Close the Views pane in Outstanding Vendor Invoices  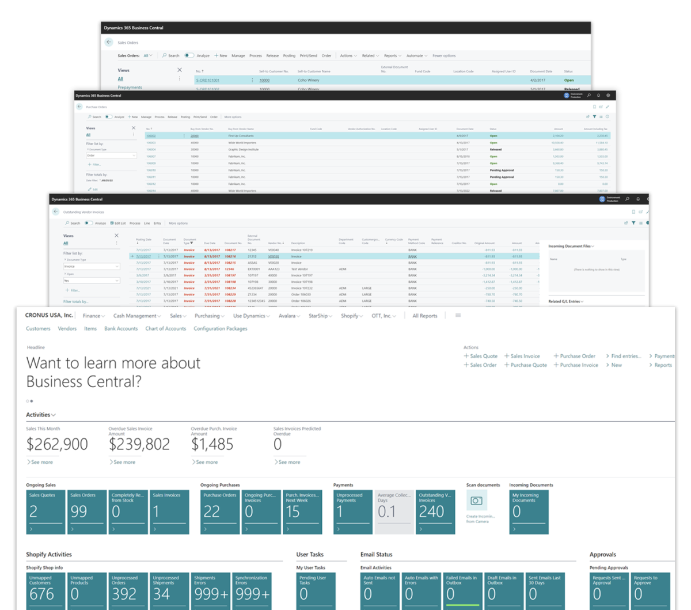coord(116,236)
